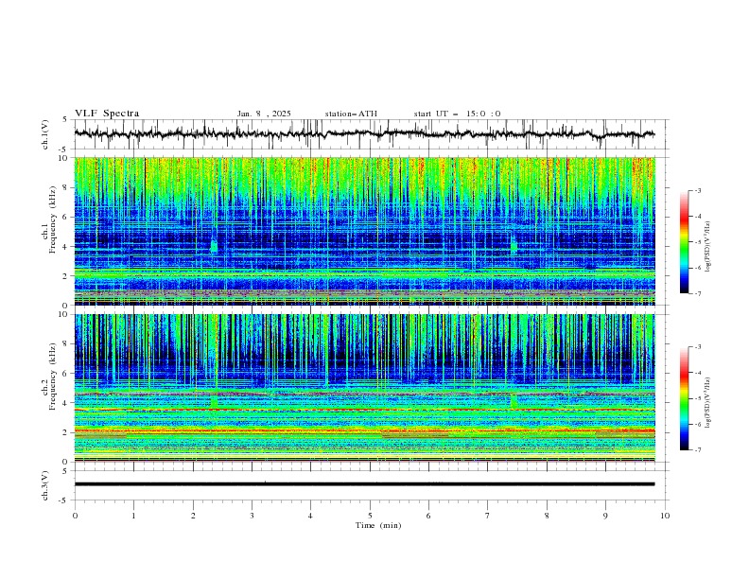The image size is (749, 579).
Task: Click time axis tick label "4"
Action: (x=311, y=516)
